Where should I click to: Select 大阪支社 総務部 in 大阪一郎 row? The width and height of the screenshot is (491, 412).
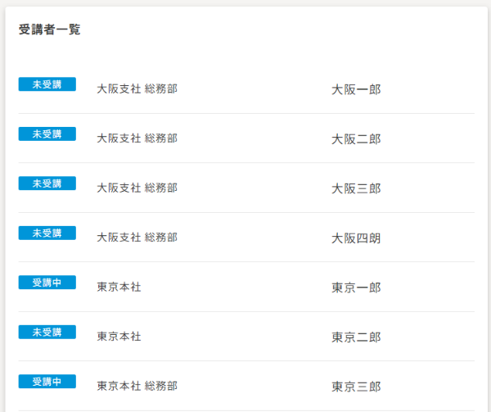click(x=137, y=88)
